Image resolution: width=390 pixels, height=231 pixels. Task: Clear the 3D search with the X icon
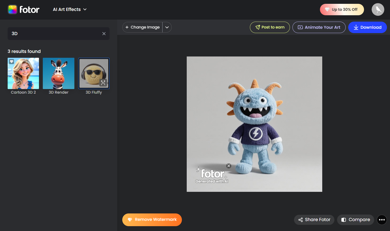coord(104,33)
